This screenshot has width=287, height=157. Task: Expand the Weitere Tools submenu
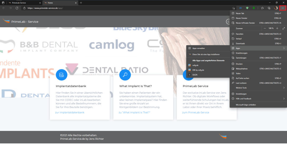tap(258, 88)
